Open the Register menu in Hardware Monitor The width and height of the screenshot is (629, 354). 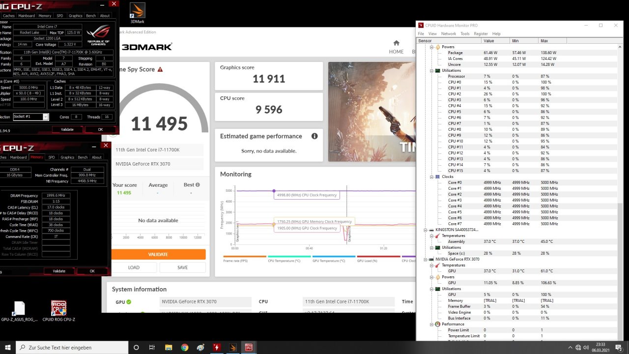click(481, 34)
